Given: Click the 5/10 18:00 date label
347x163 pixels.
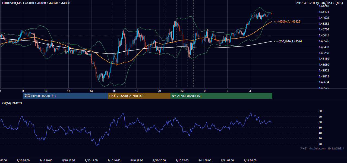Looking at the screenshot, I should [137, 160].
